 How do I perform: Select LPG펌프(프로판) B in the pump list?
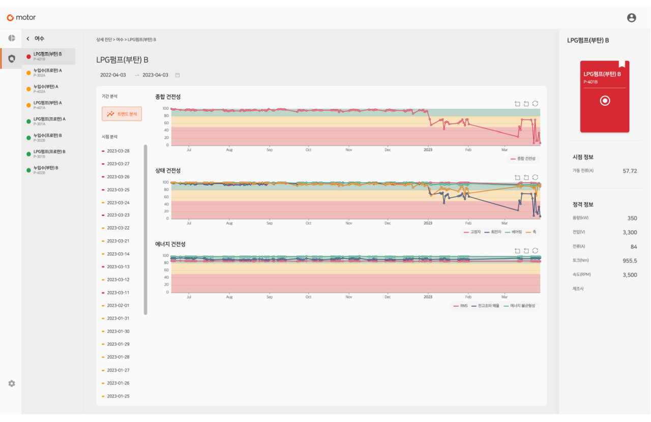point(49,154)
